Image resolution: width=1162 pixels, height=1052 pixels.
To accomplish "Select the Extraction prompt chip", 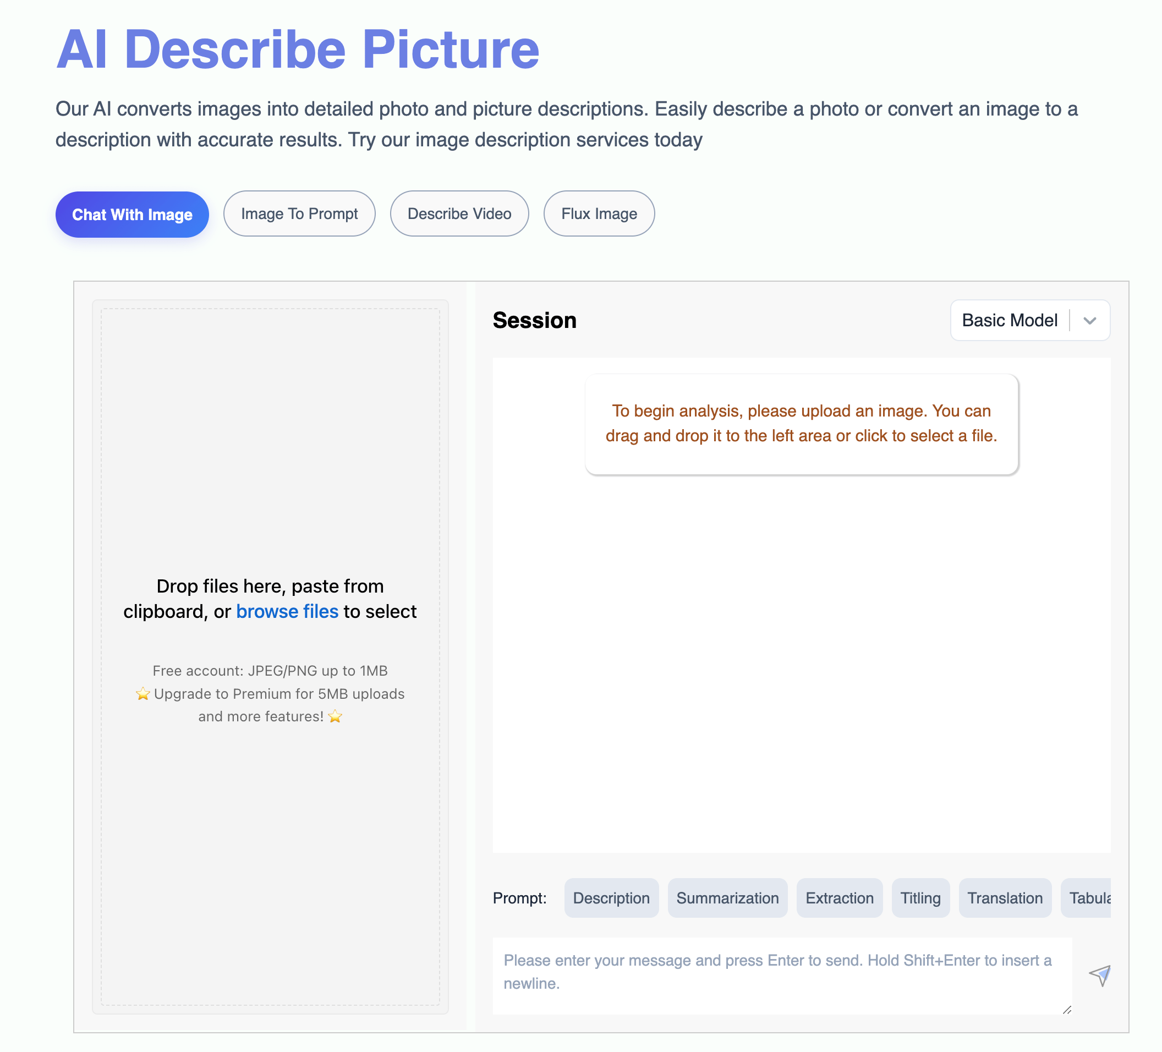I will click(x=839, y=897).
